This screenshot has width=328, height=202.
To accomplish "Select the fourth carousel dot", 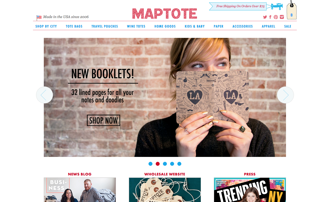I will [172, 164].
